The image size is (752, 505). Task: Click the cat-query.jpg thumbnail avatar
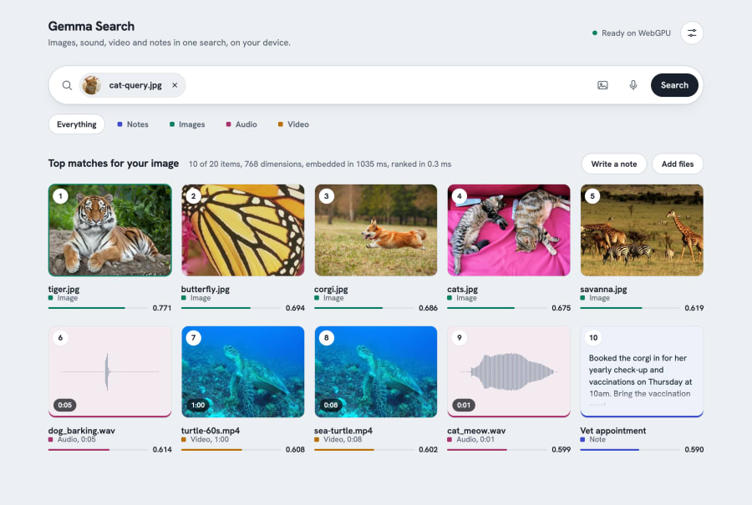pyautogui.click(x=92, y=85)
